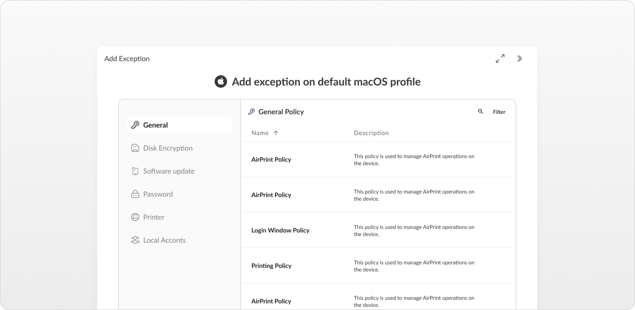Viewport: 635px width, 310px height.
Task: Select the Login Window Policy row
Action: point(280,230)
